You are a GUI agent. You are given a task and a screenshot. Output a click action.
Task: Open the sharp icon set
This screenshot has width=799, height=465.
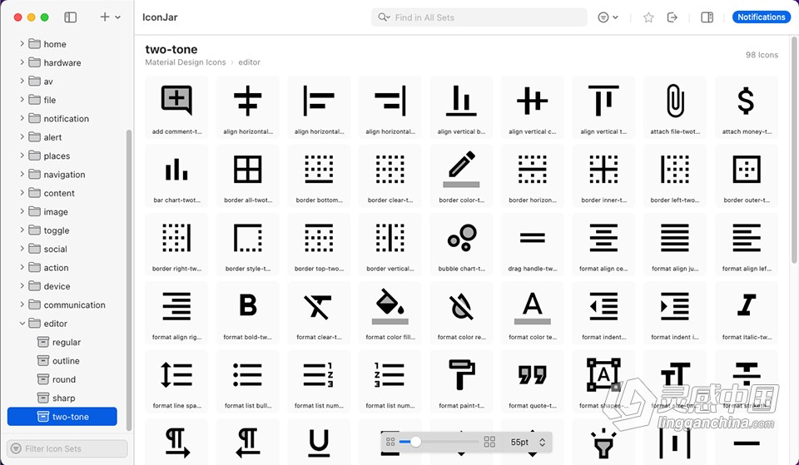(x=57, y=398)
